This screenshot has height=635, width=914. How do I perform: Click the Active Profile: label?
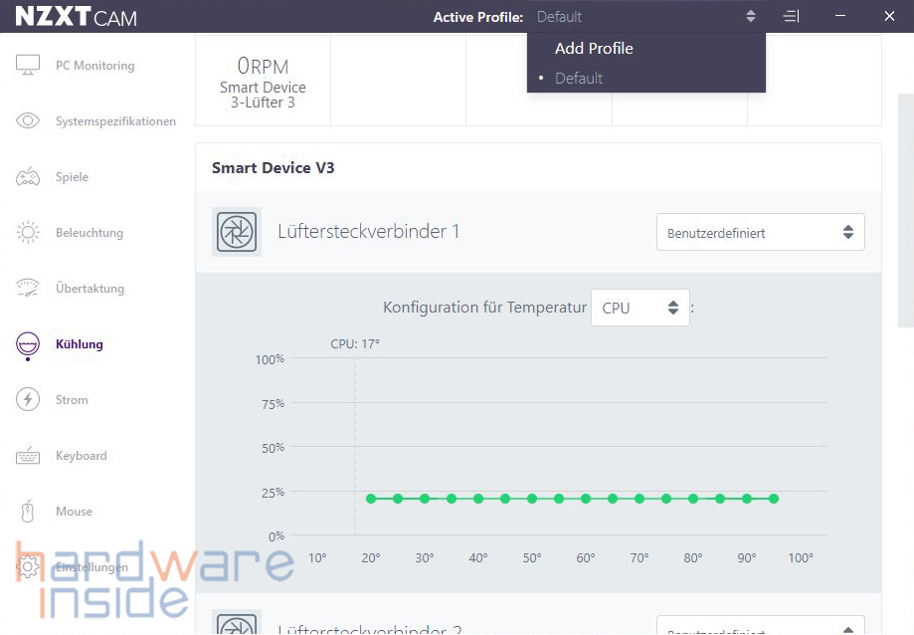pyautogui.click(x=478, y=17)
